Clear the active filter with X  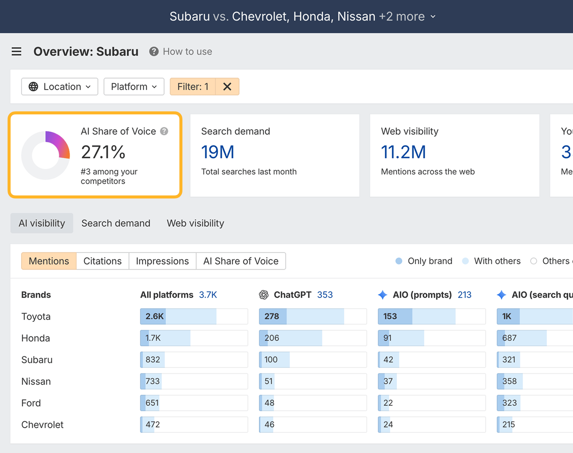[227, 87]
